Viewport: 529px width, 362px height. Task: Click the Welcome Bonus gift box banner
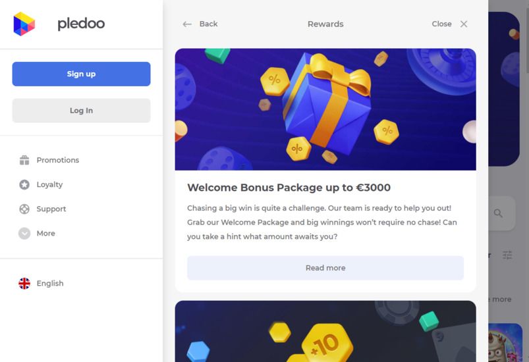point(325,109)
